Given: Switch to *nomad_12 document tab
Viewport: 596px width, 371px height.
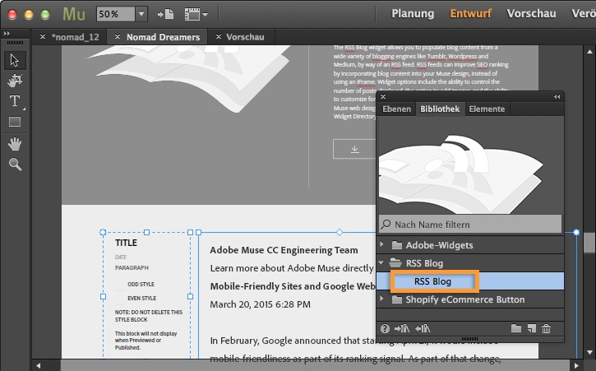Looking at the screenshot, I should click(x=76, y=37).
